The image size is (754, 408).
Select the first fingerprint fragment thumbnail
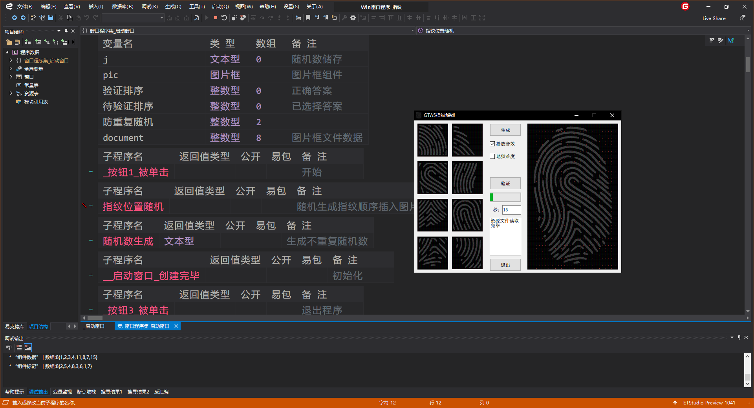pyautogui.click(x=433, y=140)
